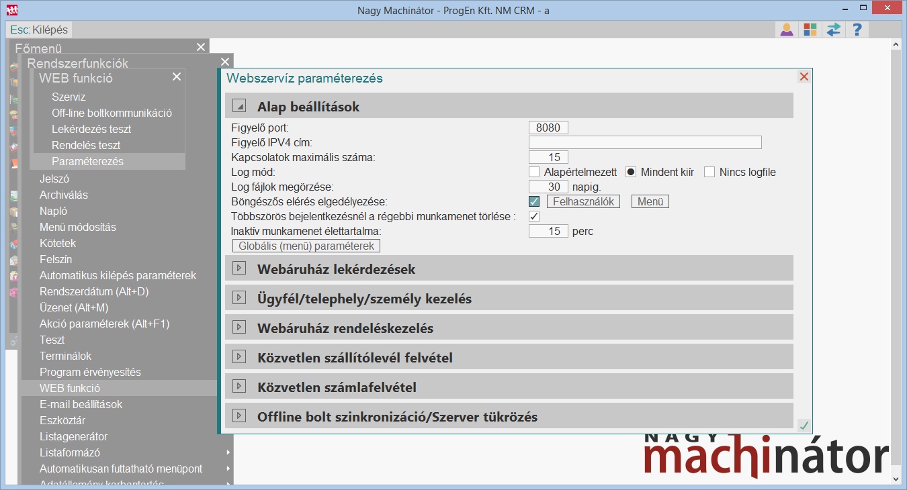Click the Log fájlok megőrzése days field
This screenshot has height=490, width=907.
[549, 187]
